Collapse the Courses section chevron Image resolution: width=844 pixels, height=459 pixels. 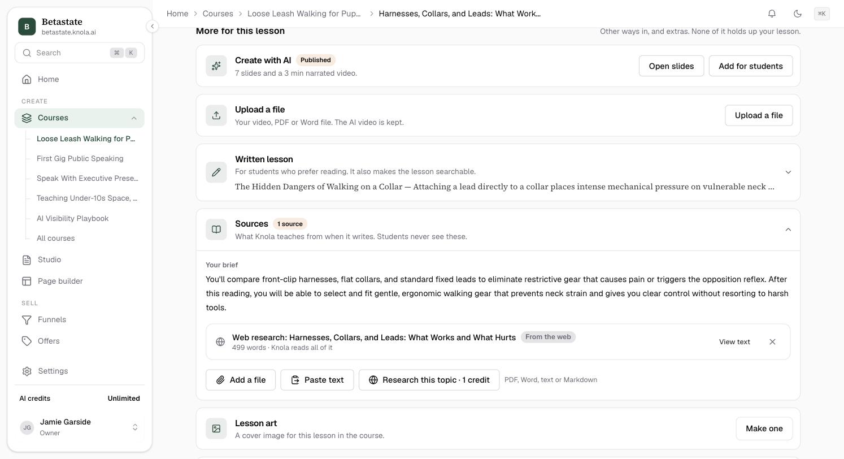(134, 118)
